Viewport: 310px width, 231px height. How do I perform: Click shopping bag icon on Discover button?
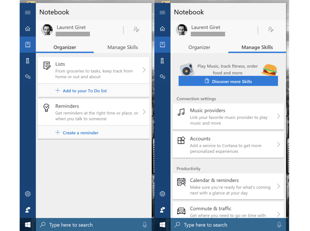click(x=207, y=81)
